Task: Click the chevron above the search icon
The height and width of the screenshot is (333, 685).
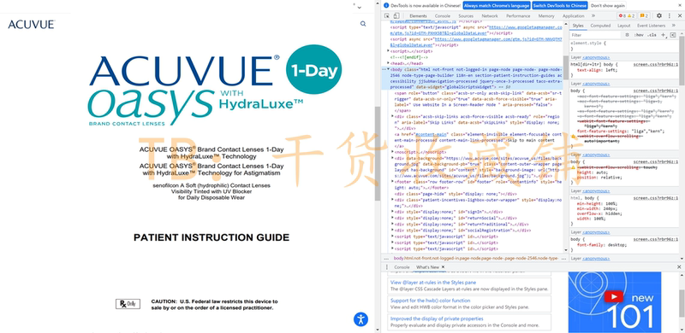Action: click(x=359, y=8)
